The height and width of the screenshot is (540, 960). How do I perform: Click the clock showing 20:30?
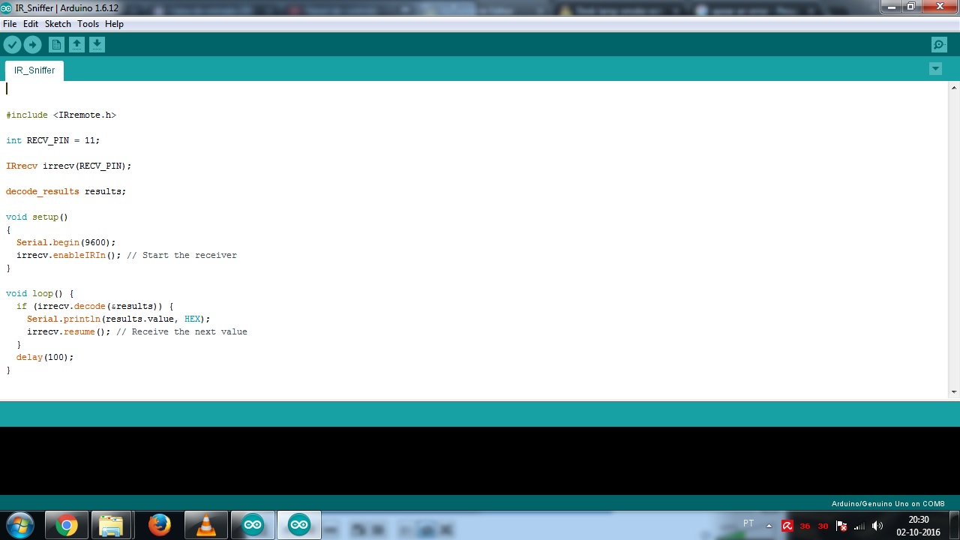pyautogui.click(x=919, y=519)
